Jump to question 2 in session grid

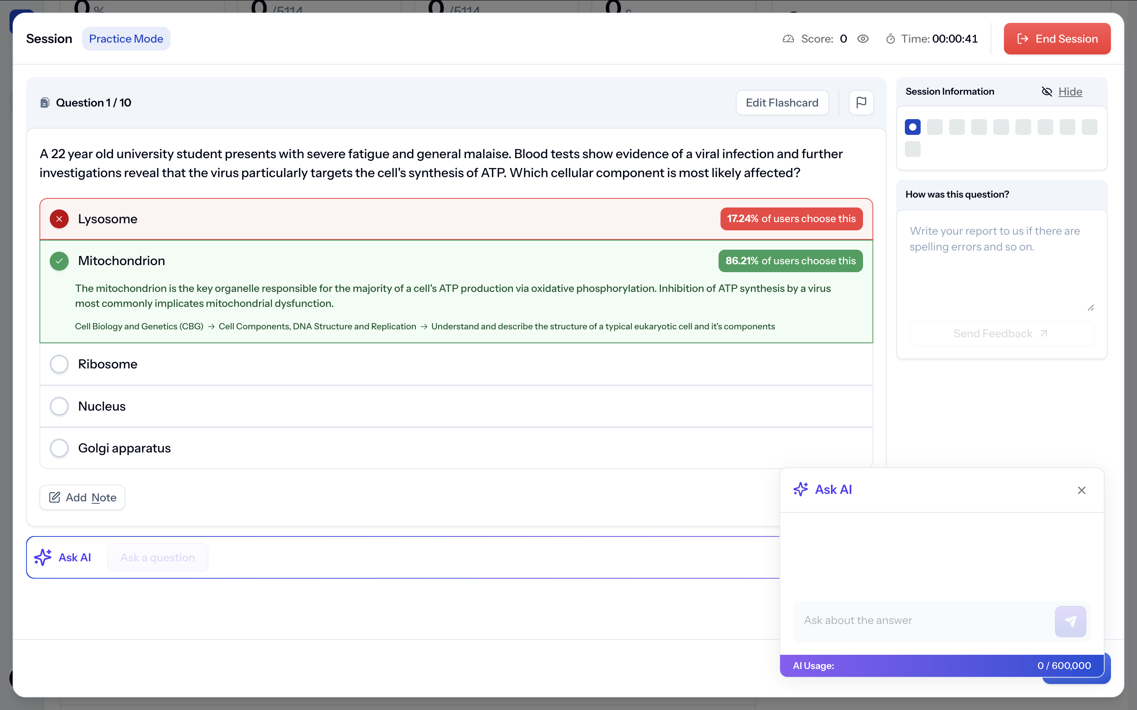[934, 127]
